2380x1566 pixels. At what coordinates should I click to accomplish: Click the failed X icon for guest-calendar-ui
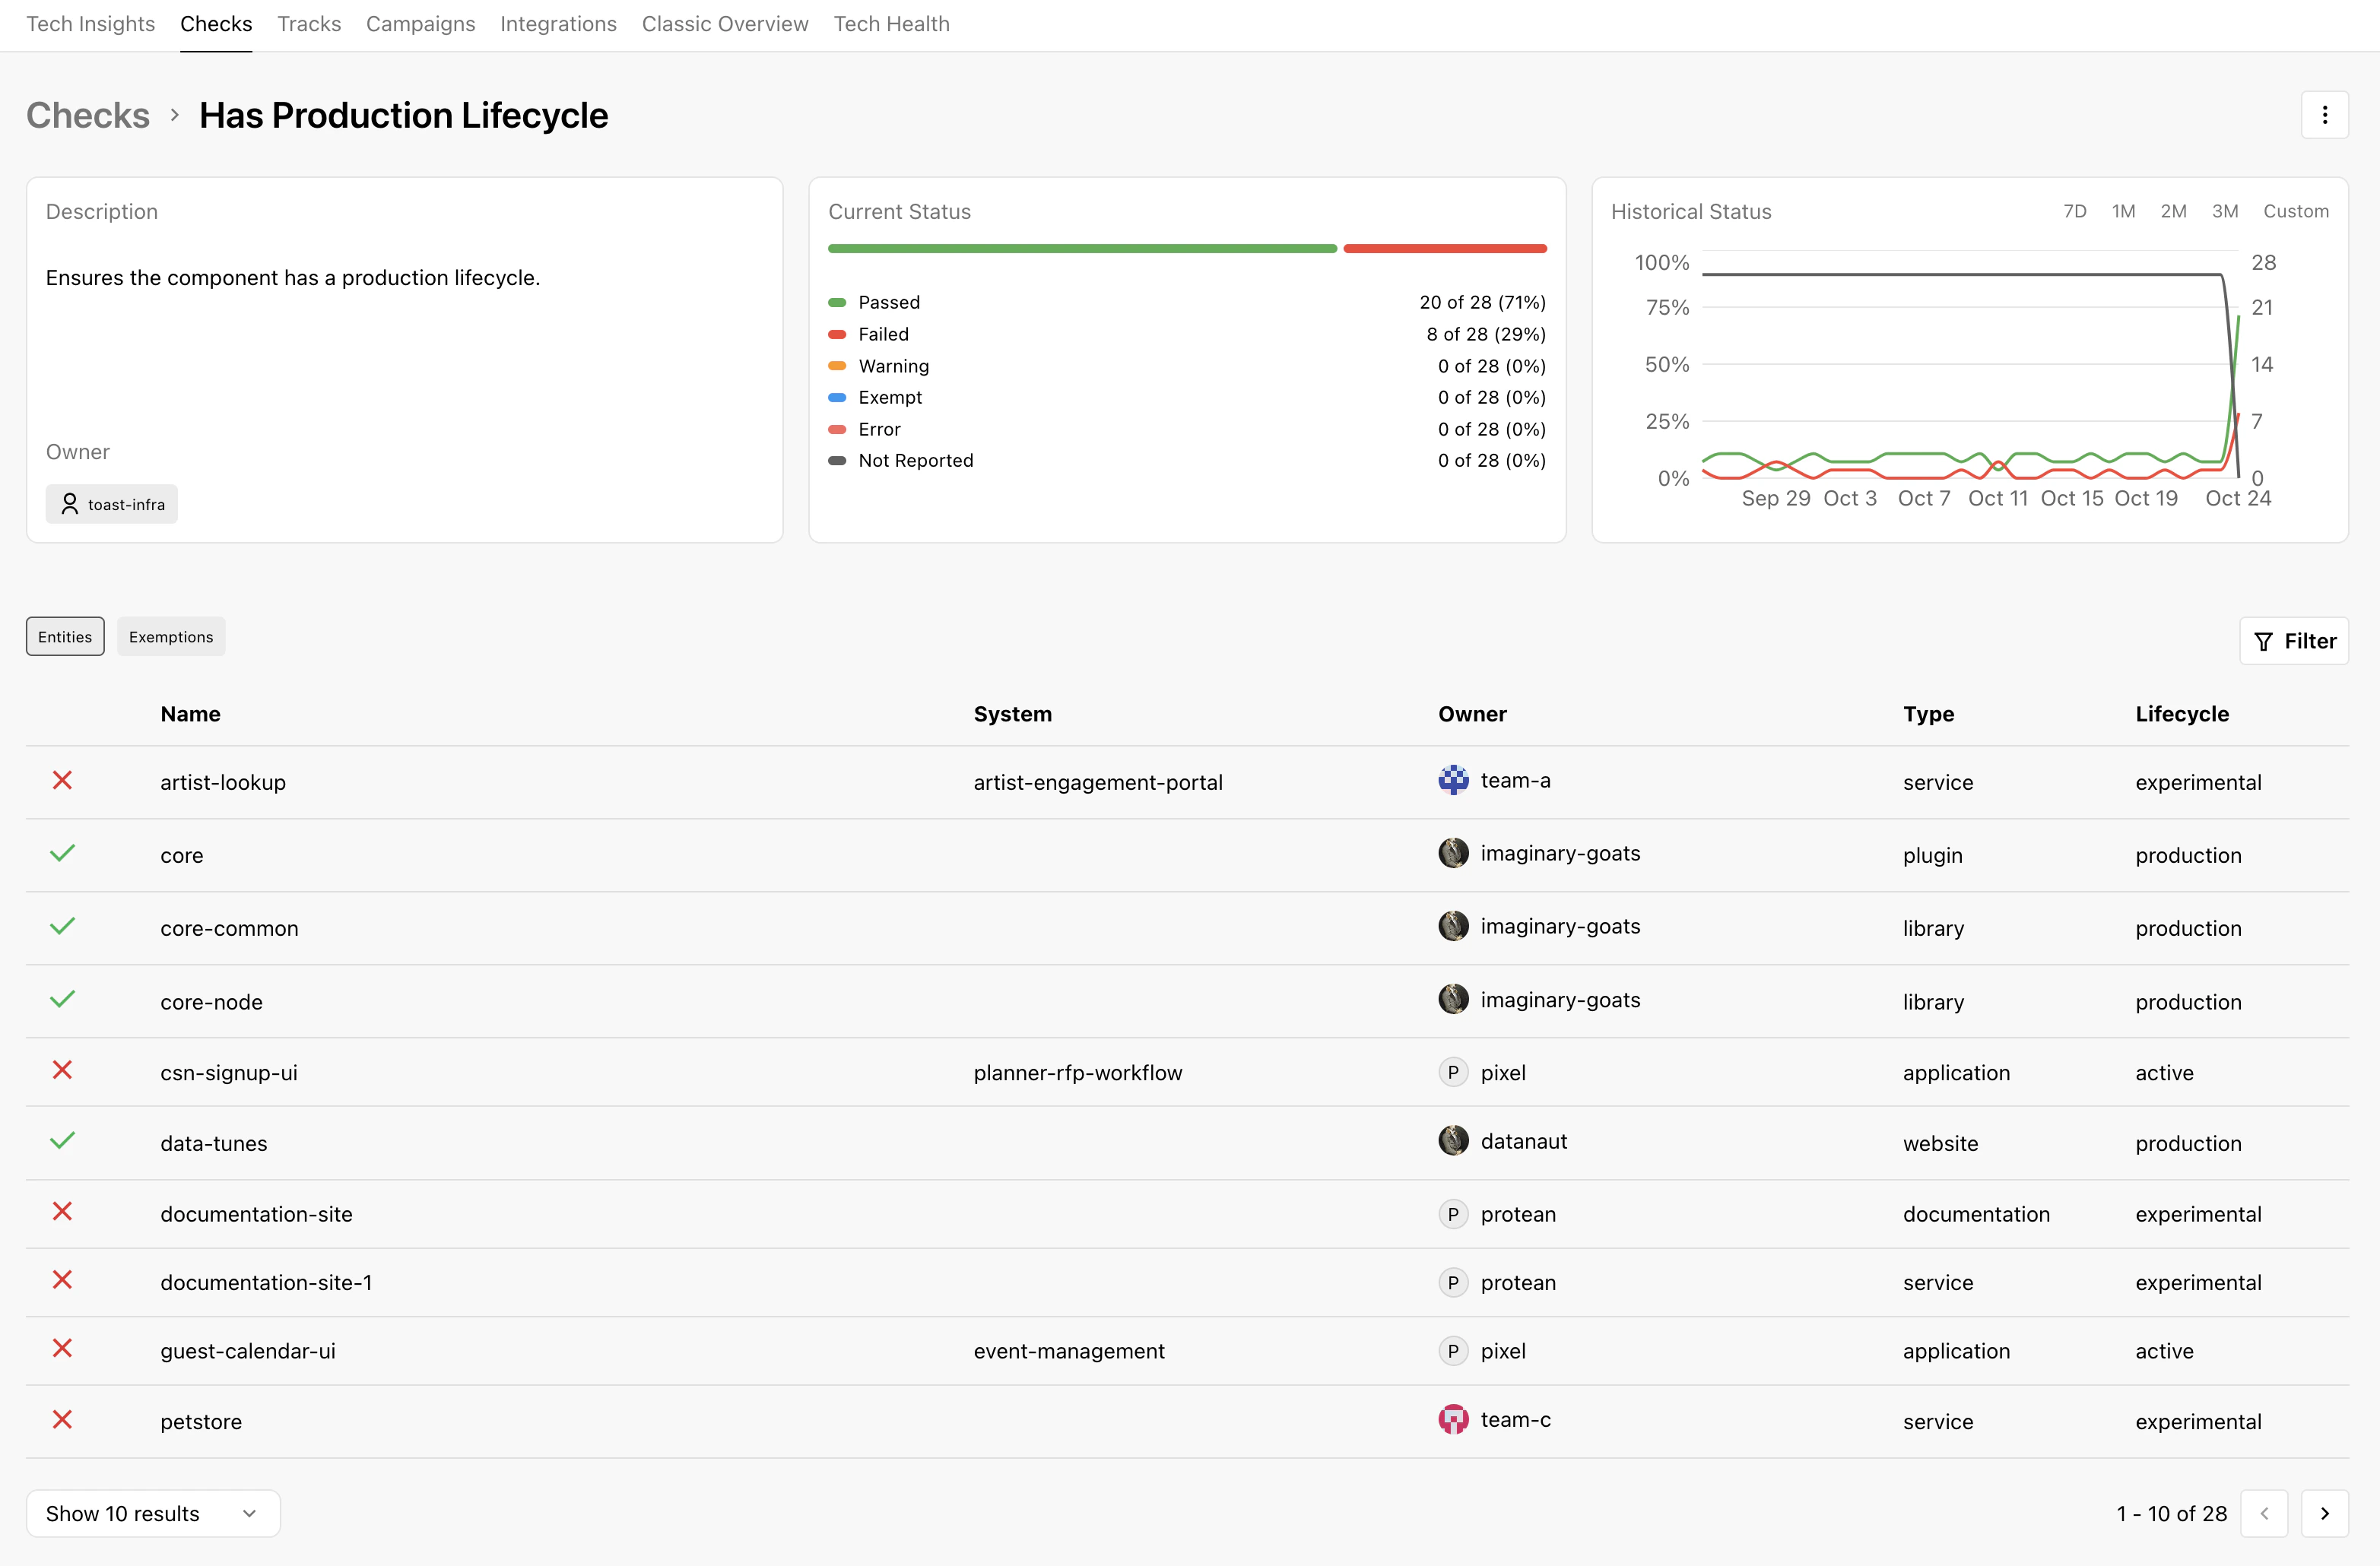coord(62,1349)
